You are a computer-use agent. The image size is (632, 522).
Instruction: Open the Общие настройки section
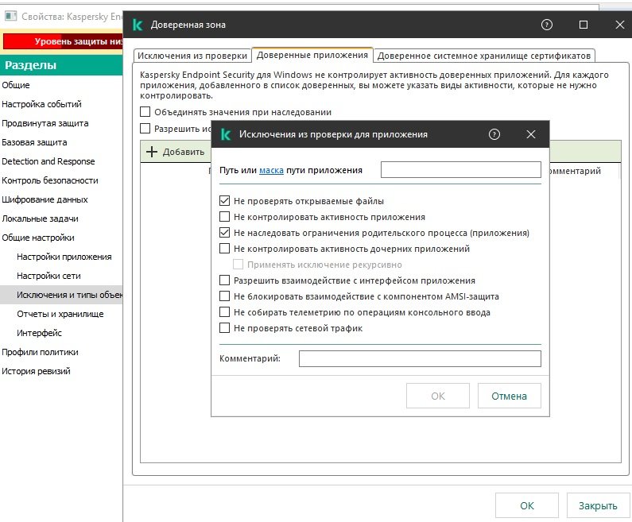(x=38, y=238)
